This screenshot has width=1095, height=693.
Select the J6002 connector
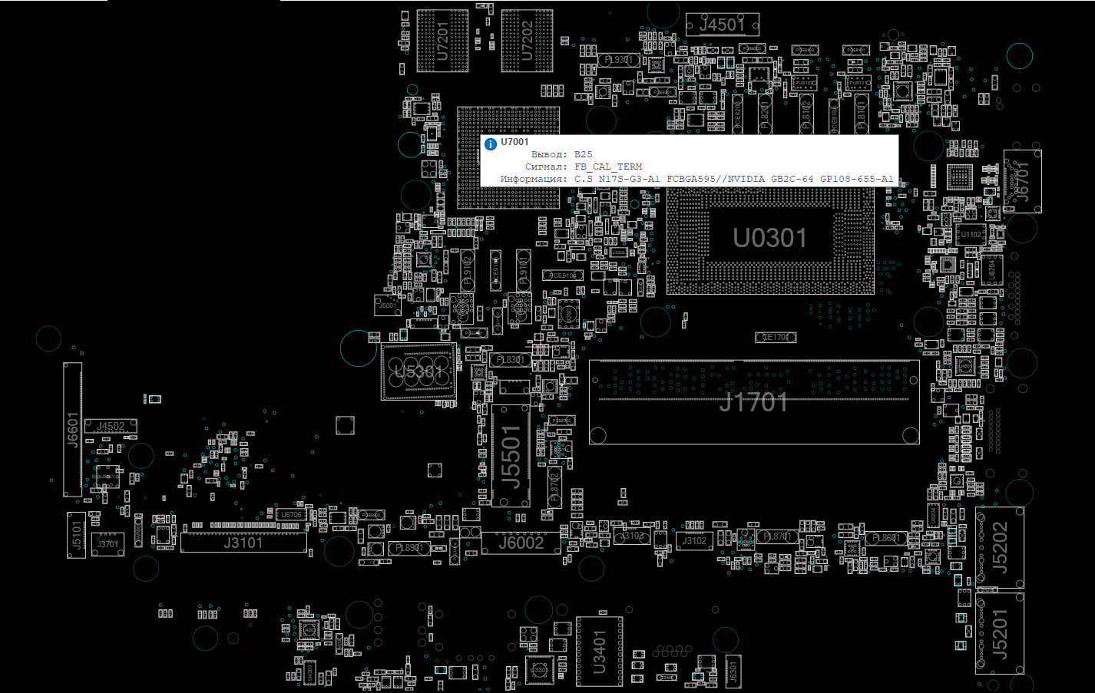coord(521,543)
